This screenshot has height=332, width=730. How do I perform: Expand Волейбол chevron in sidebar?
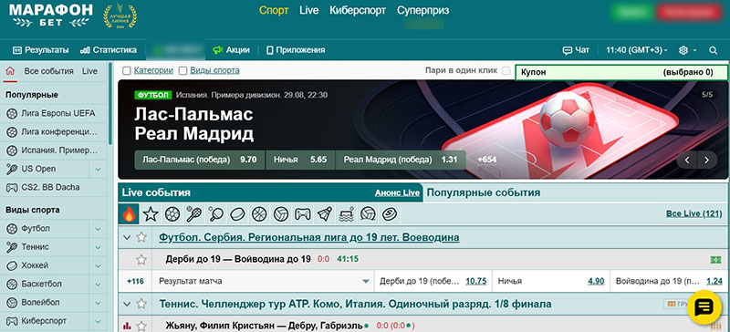98,303
